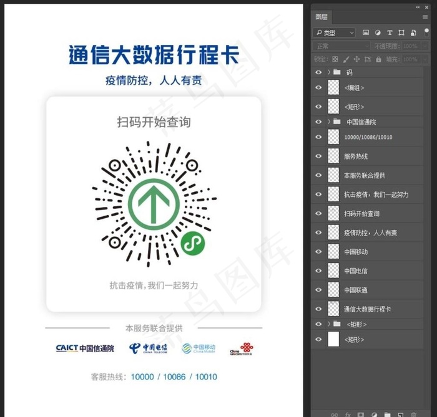Hide the 服务热线 layer
This screenshot has width=437, height=417.
318,156
